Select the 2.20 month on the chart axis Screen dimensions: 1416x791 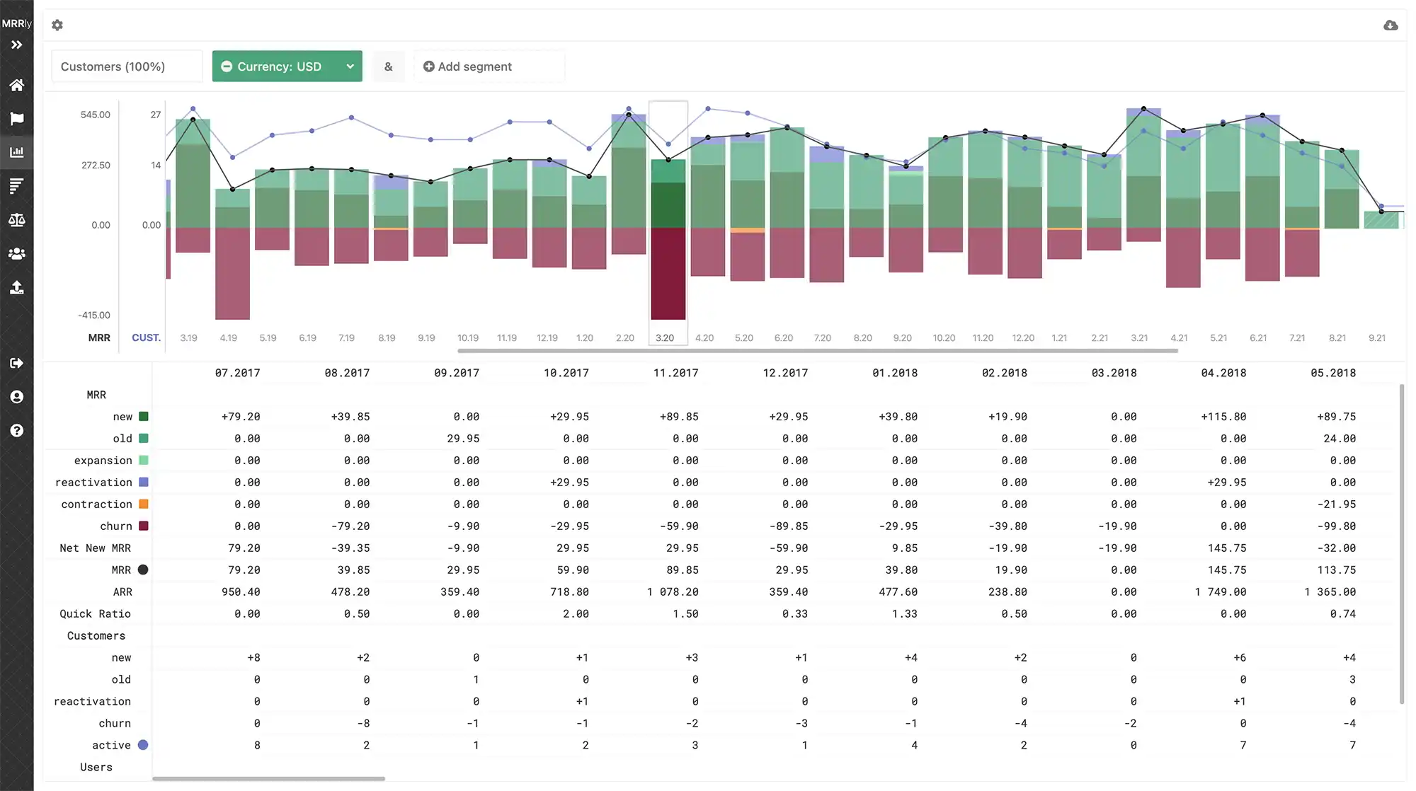[625, 337]
